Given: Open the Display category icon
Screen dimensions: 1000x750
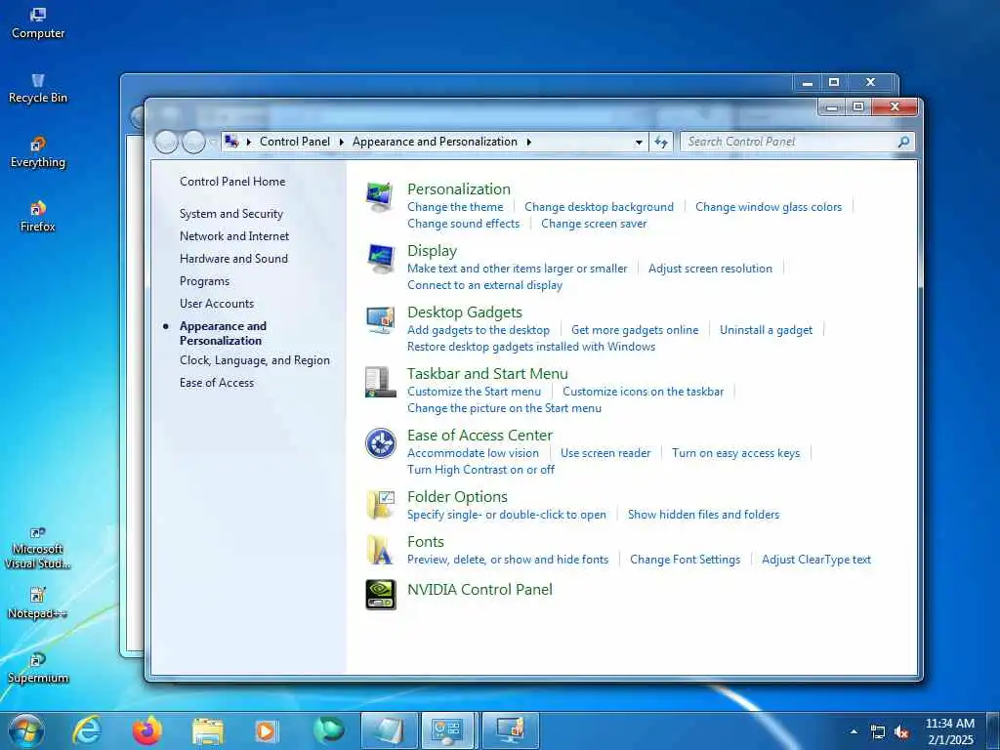Looking at the screenshot, I should coord(380,258).
